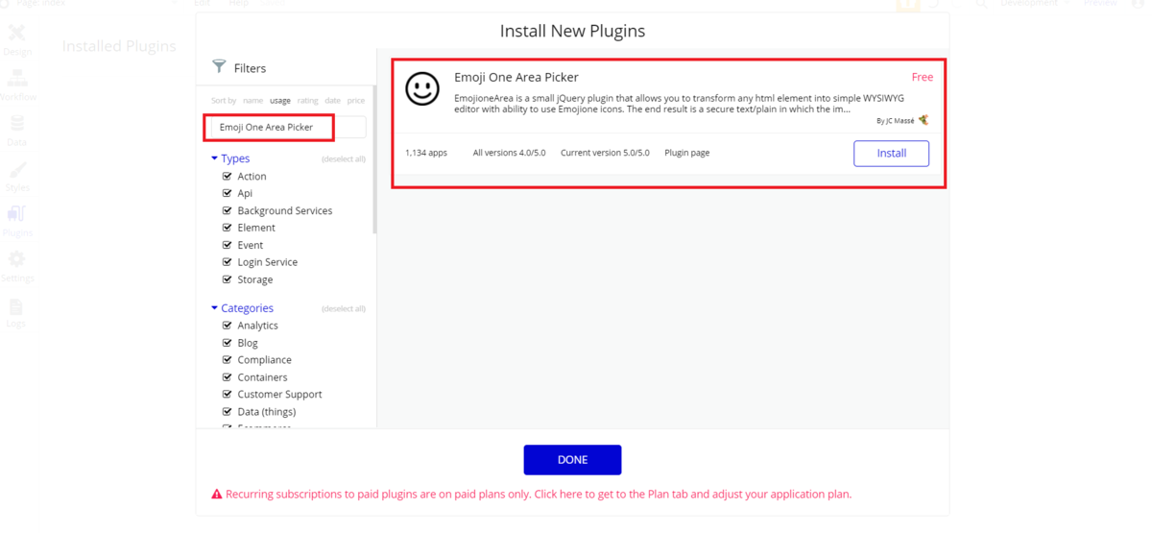Uncheck the Event type checkbox
Viewport: 1152px width, 533px height.
point(228,245)
